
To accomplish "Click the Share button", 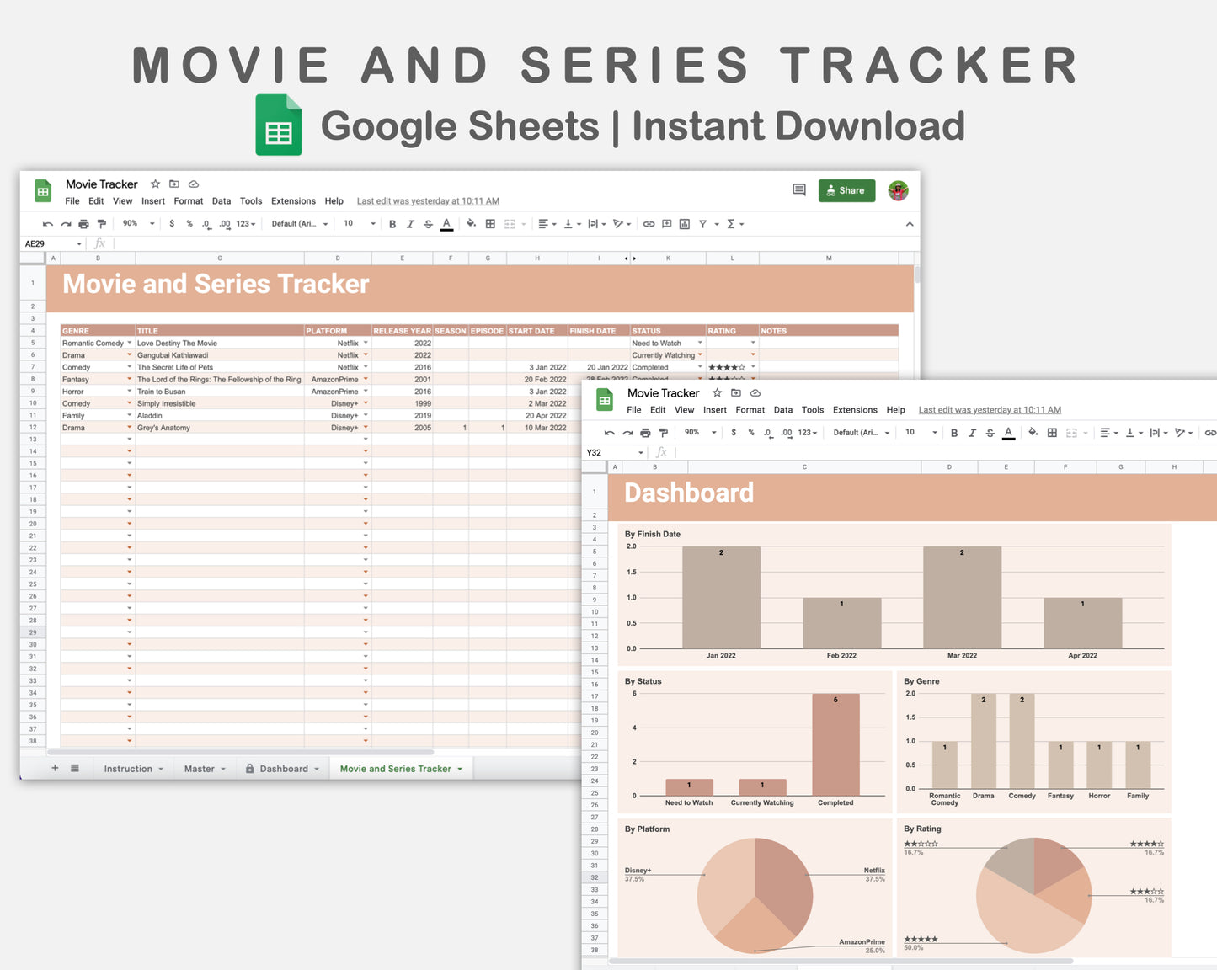I will coord(846,190).
